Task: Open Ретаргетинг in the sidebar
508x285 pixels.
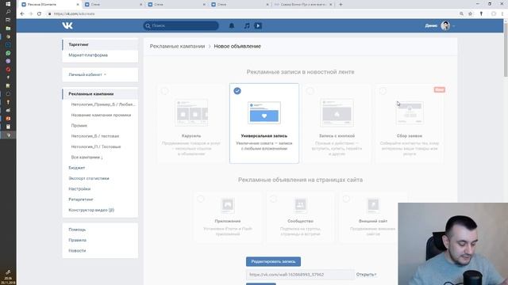Action: pyautogui.click(x=81, y=199)
